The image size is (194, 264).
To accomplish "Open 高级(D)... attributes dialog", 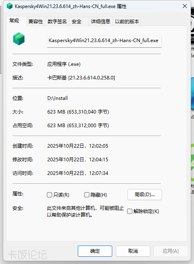I will pyautogui.click(x=145, y=195).
